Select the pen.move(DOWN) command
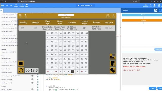162x91 pixels. coord(6,58)
